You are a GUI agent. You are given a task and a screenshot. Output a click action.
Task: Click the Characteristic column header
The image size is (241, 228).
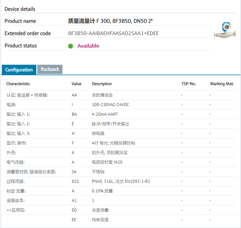[18, 84]
